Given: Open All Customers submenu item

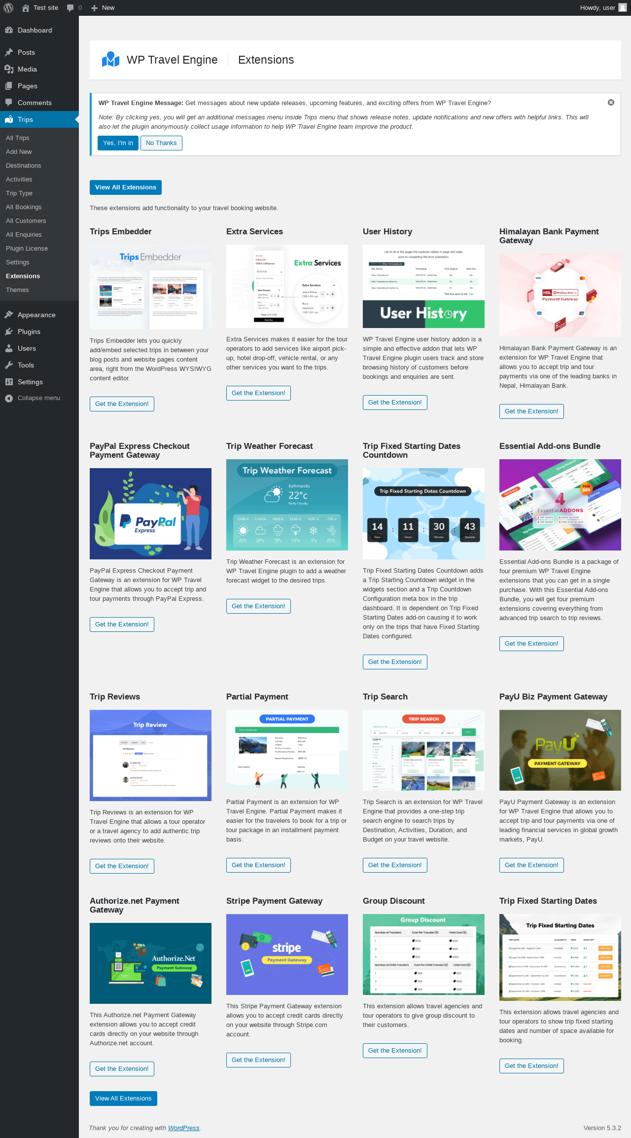Looking at the screenshot, I should coord(26,221).
